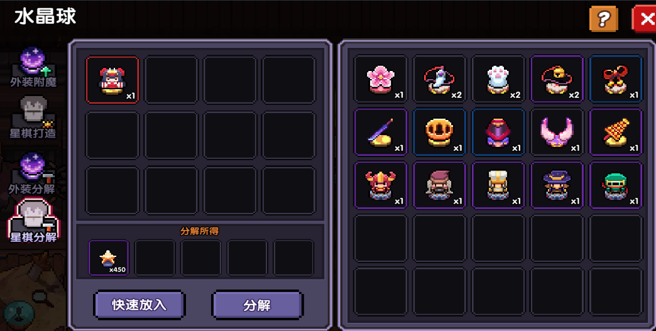Pick the green ninja character

tap(615, 185)
